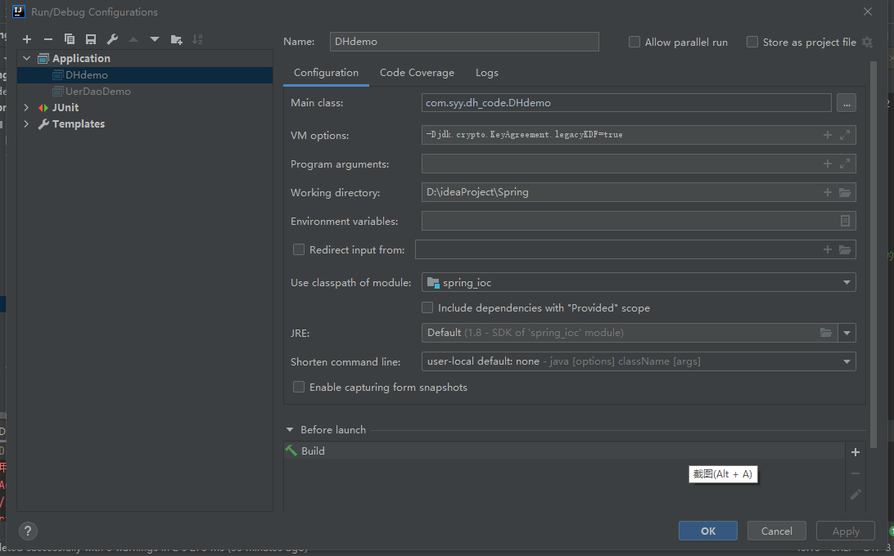Image resolution: width=894 pixels, height=556 pixels.
Task: Add new configuration with plus icon
Action: [27, 39]
